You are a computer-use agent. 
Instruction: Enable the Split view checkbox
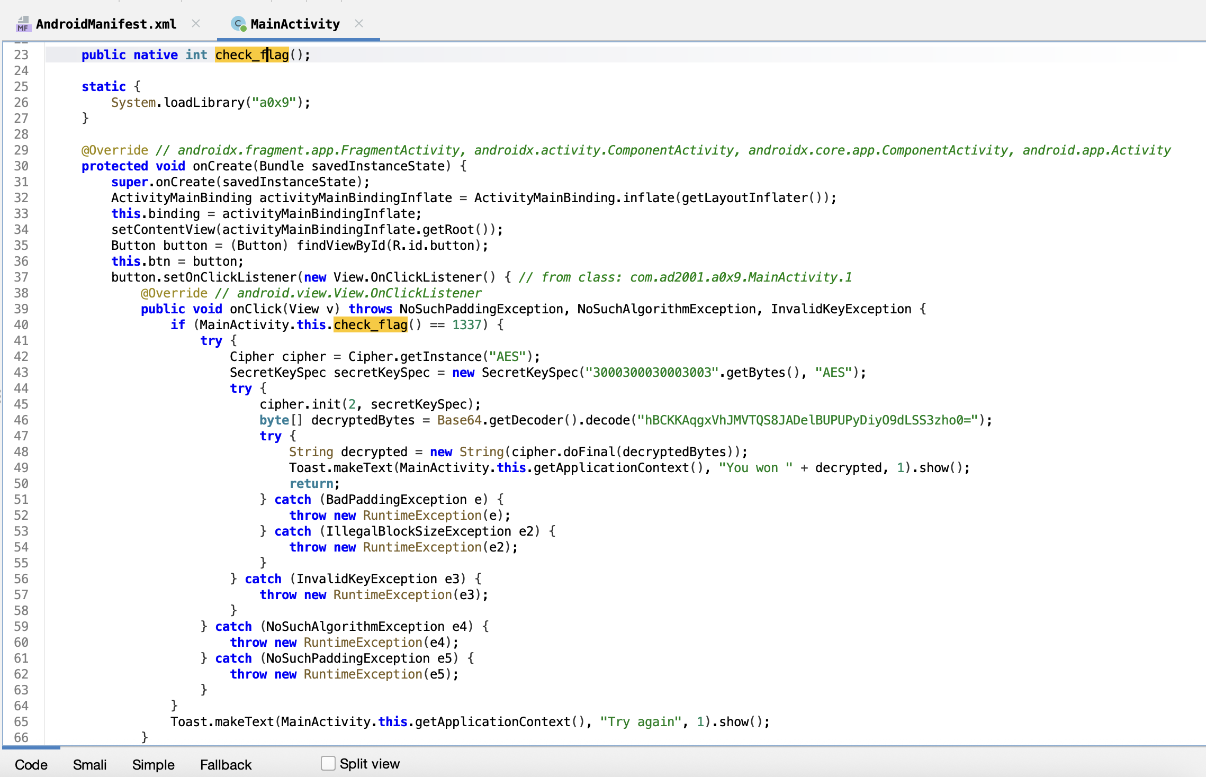328,763
